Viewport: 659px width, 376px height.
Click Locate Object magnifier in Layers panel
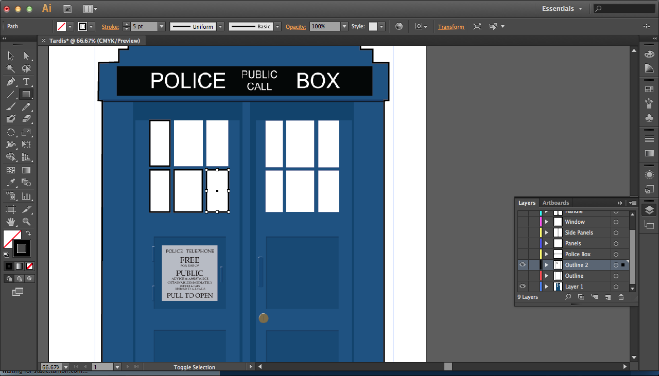tap(568, 297)
